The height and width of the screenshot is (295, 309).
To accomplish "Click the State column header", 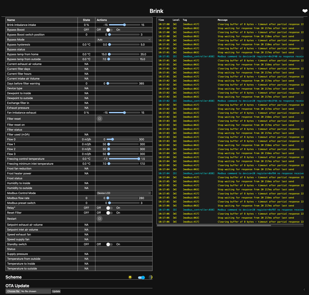I will 86,20.
